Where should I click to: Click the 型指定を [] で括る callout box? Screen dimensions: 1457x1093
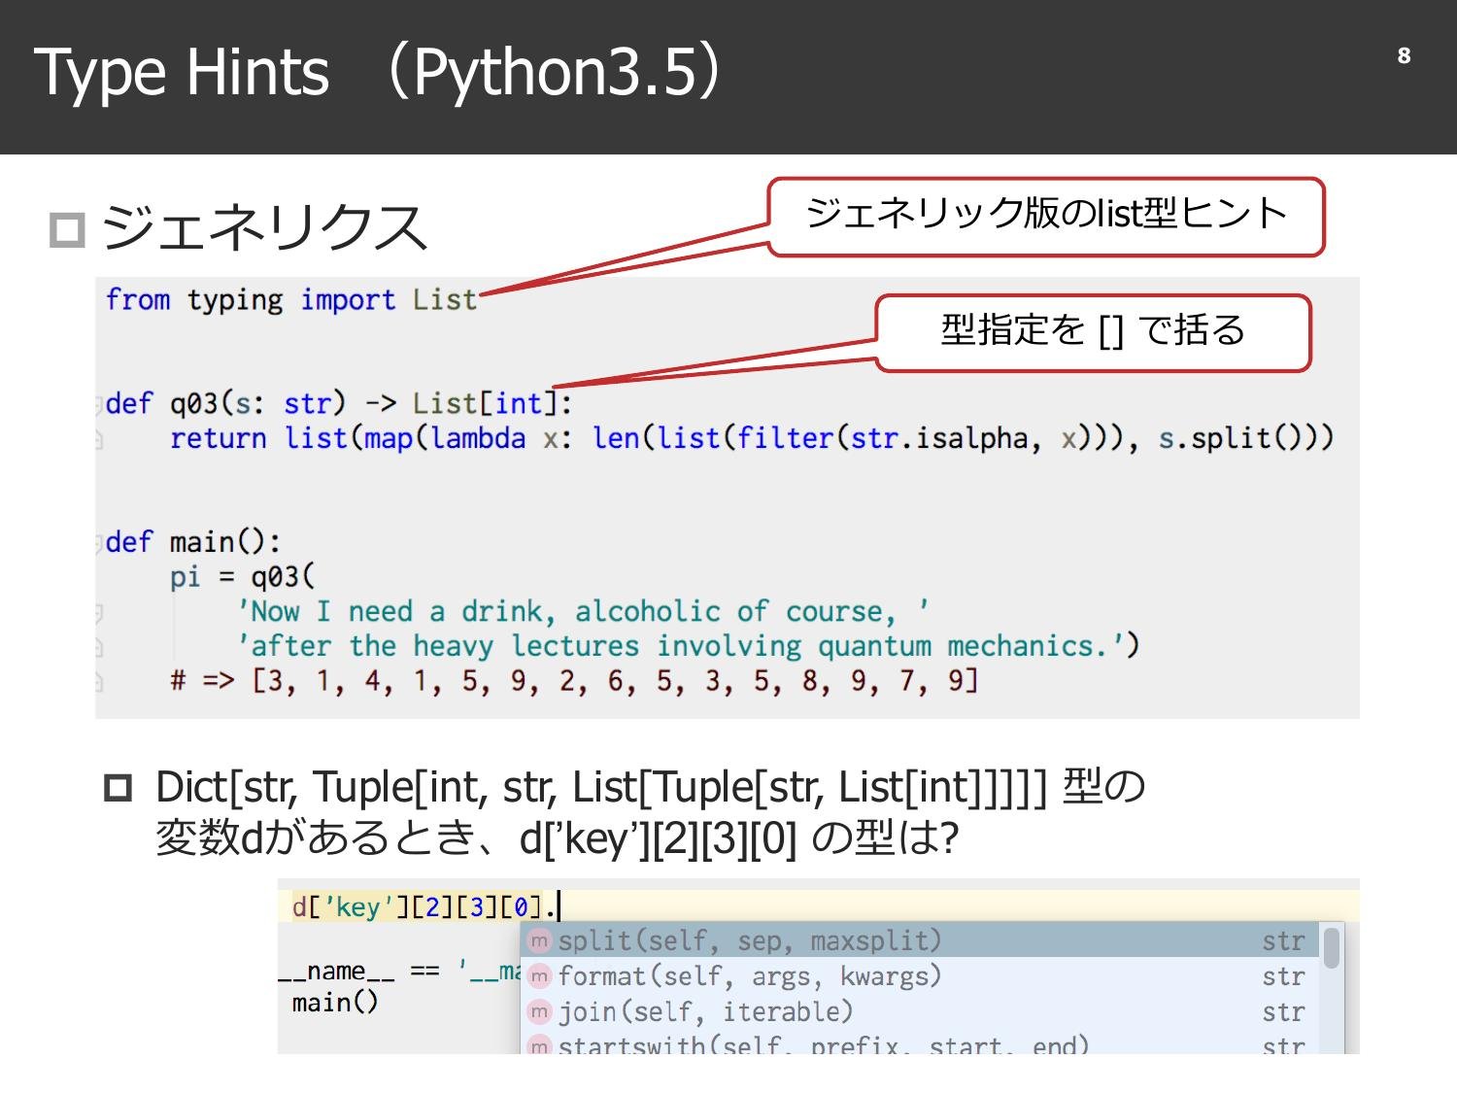[1093, 331]
